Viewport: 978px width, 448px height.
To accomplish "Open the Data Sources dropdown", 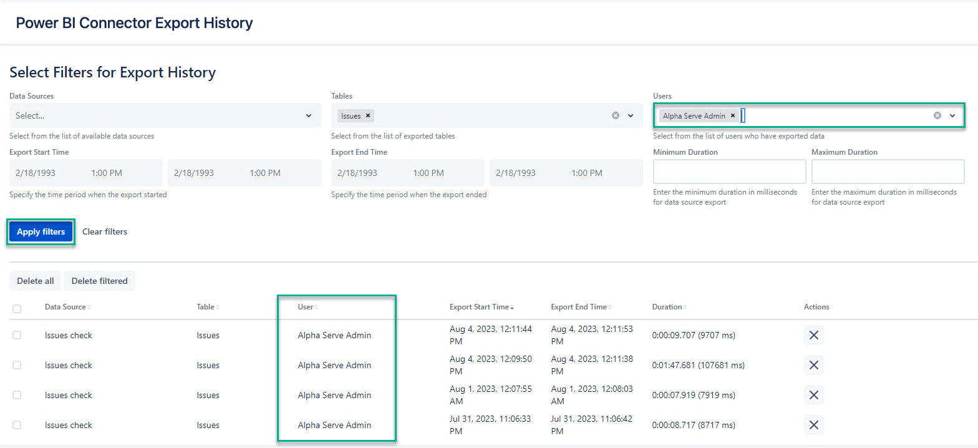I will tap(165, 115).
